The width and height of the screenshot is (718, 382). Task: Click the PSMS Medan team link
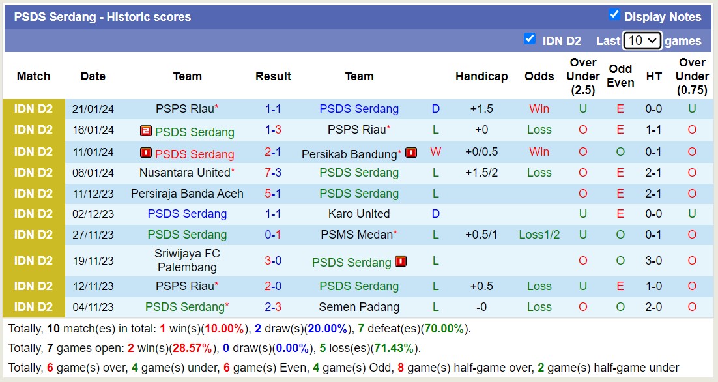(357, 235)
